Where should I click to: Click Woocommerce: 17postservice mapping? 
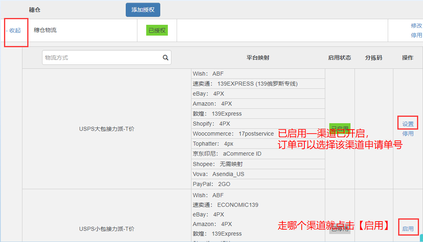pos(233,134)
